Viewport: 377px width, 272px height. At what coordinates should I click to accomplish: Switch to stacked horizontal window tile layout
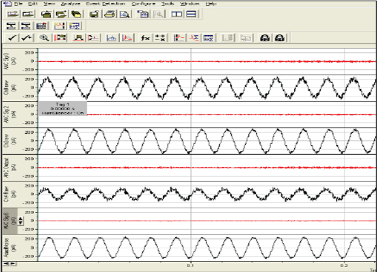point(191,14)
